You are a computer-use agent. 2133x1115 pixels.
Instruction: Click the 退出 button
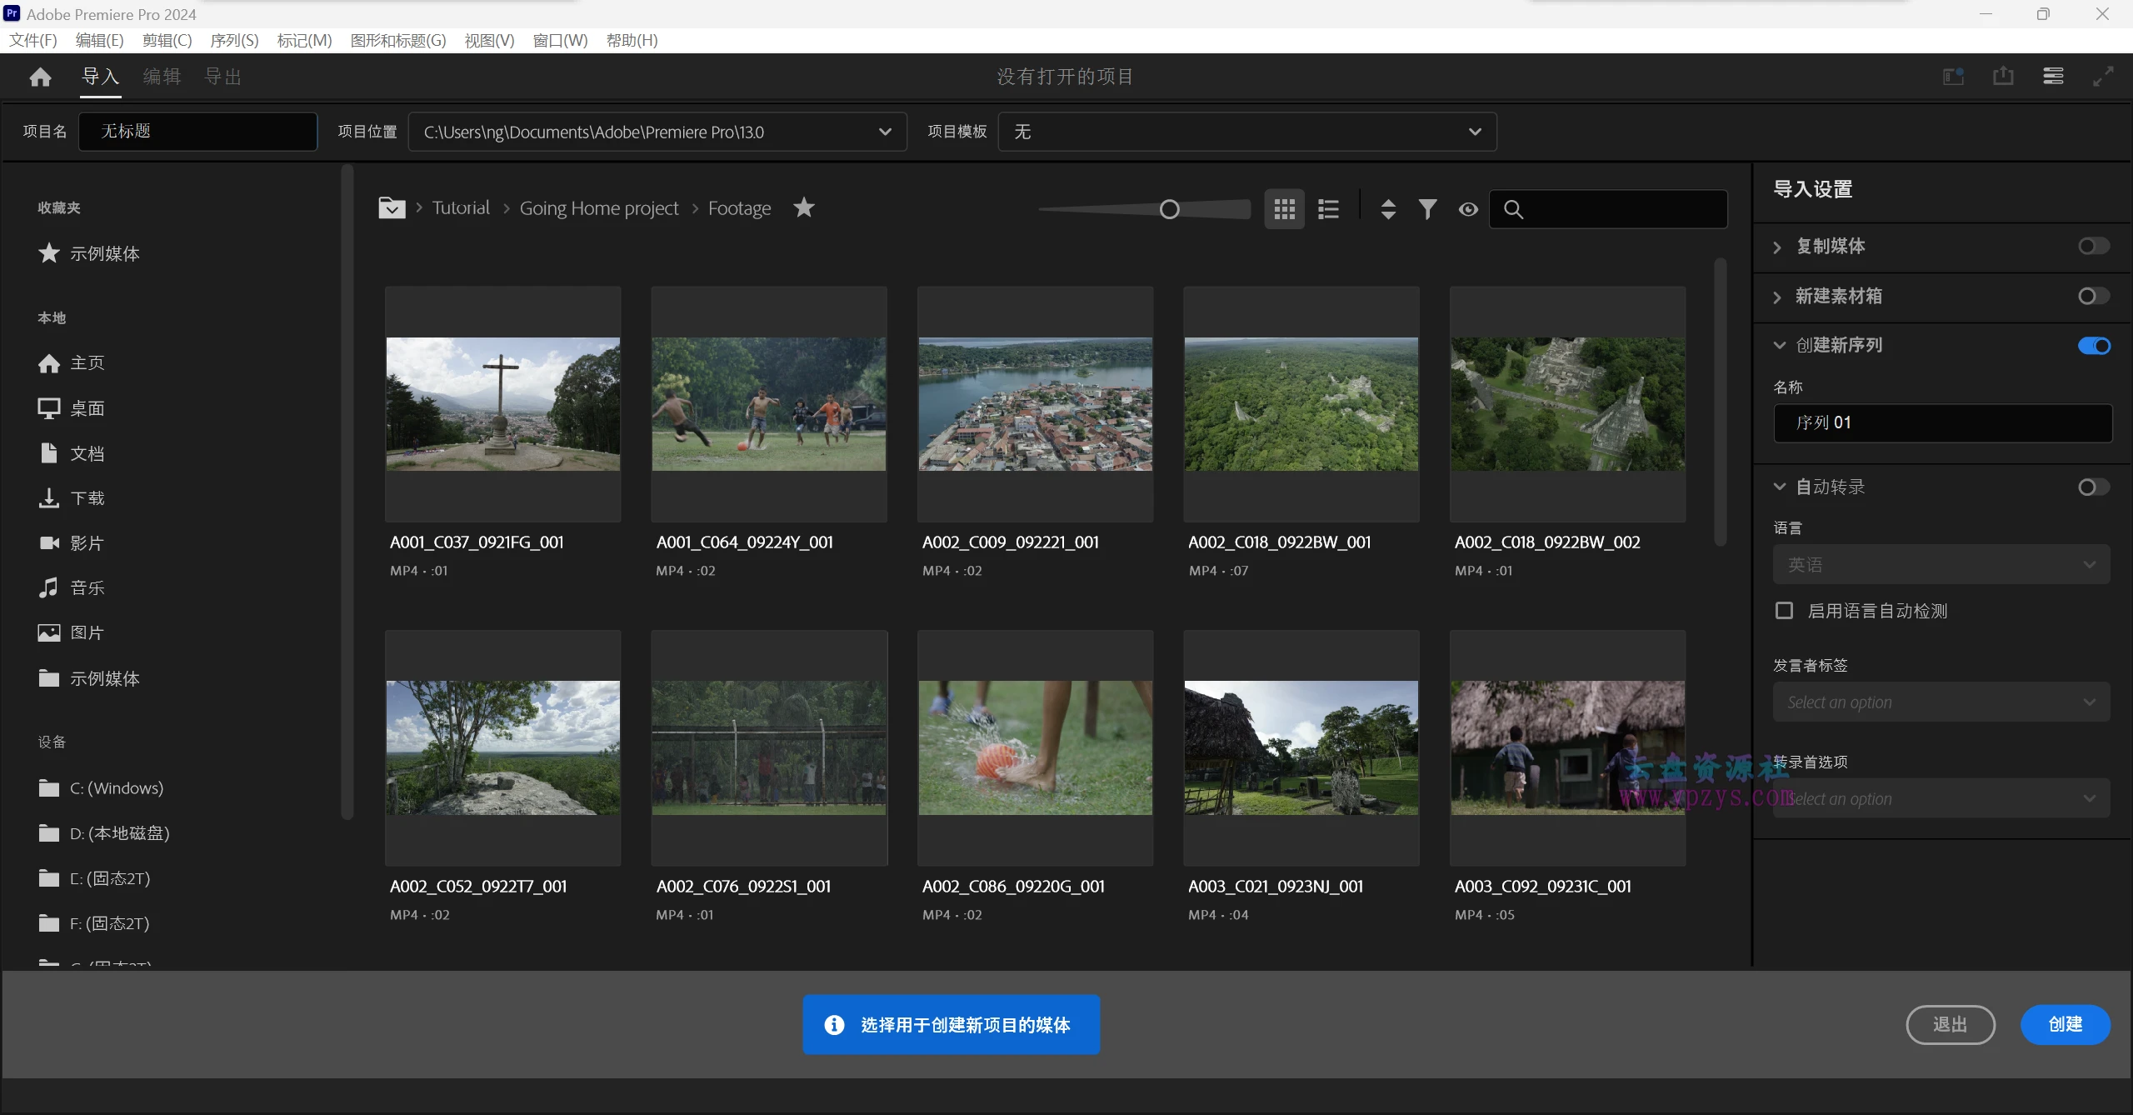(x=1950, y=1024)
